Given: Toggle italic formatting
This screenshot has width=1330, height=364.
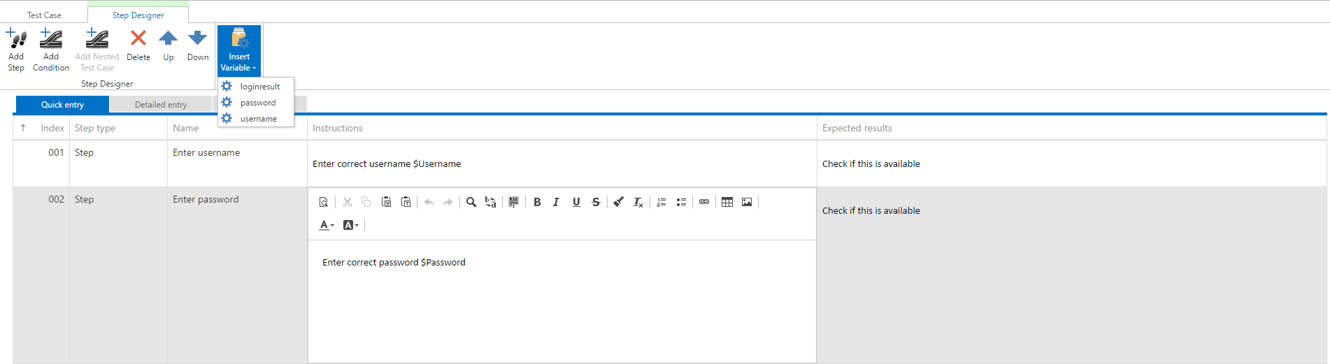Looking at the screenshot, I should click(x=556, y=202).
